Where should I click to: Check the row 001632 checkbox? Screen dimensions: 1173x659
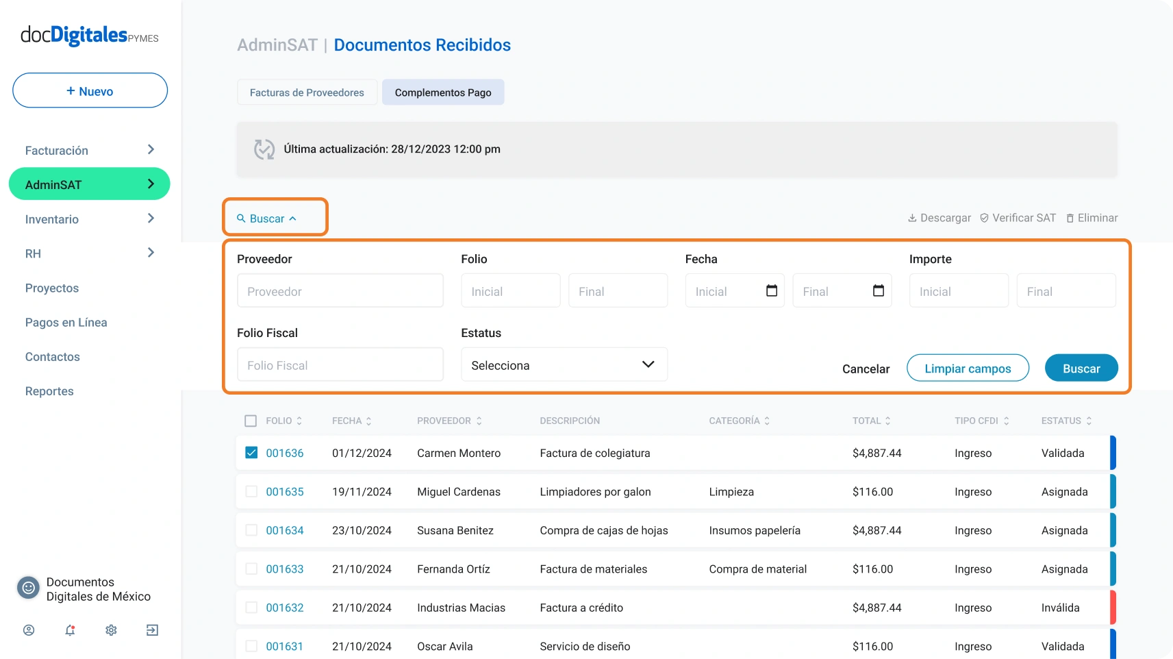[x=251, y=608]
